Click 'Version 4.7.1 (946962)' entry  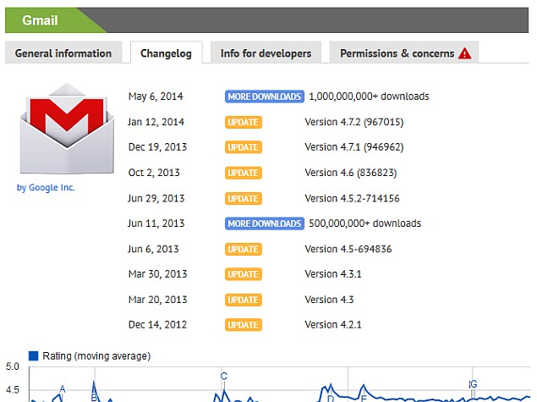point(354,147)
